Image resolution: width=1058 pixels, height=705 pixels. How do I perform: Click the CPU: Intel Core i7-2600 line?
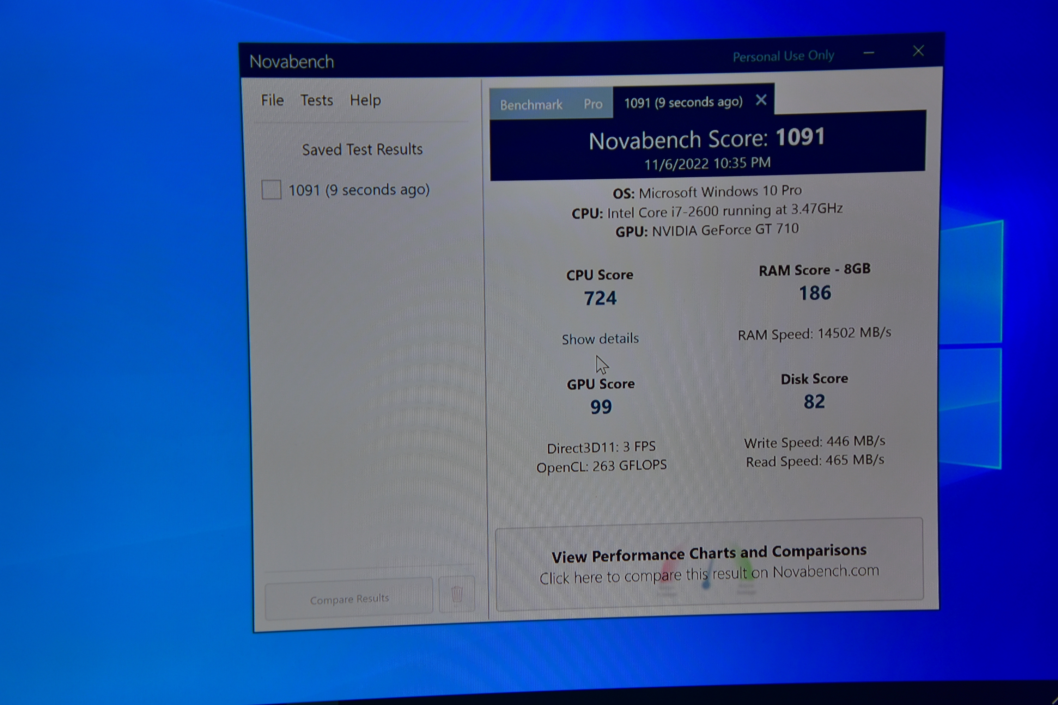click(707, 211)
